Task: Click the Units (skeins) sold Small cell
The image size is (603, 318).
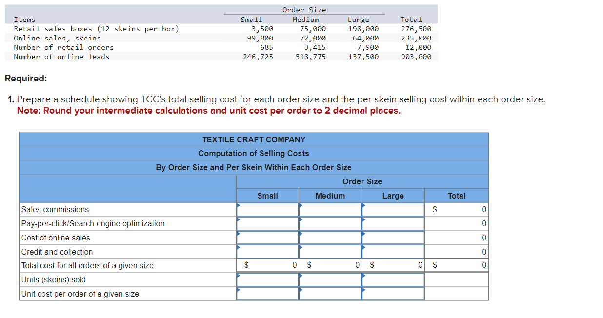Action: tap(267, 279)
